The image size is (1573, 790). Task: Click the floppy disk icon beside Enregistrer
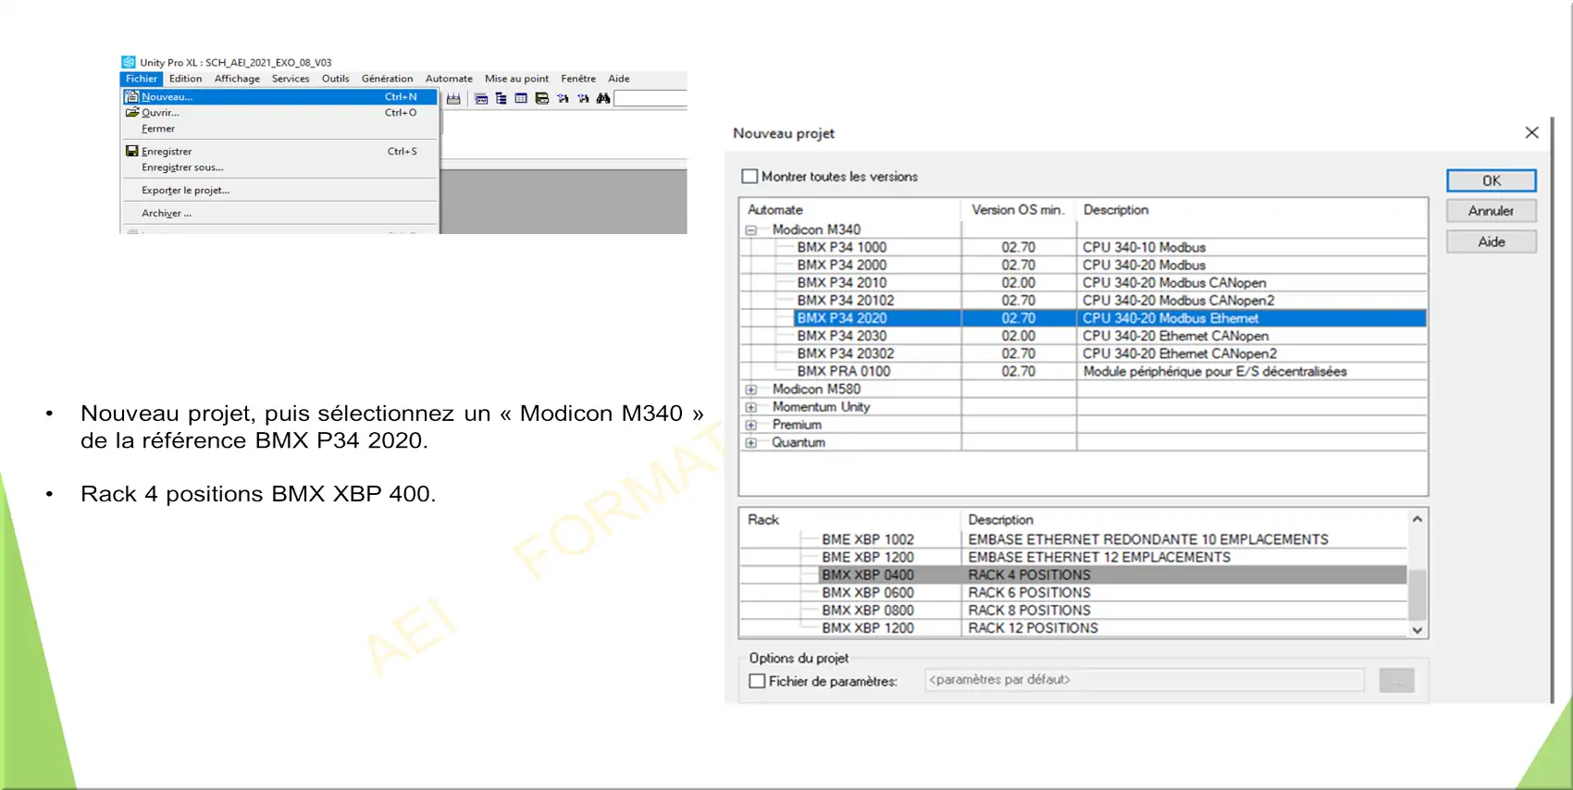(x=132, y=151)
